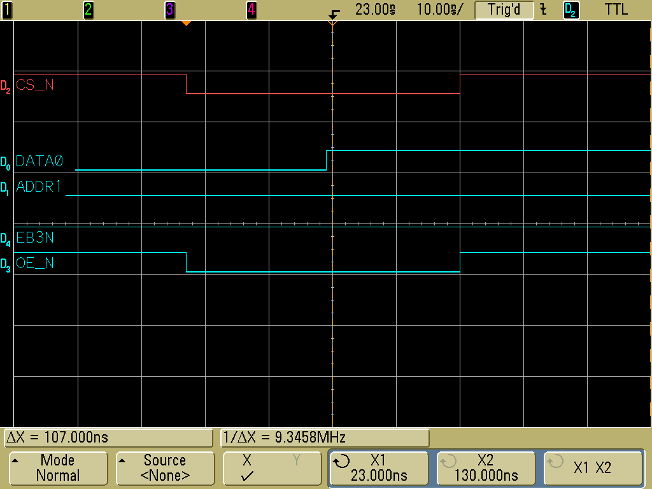
Task: Select the X2 130.000ns cursor softkey
Action: tap(485, 468)
